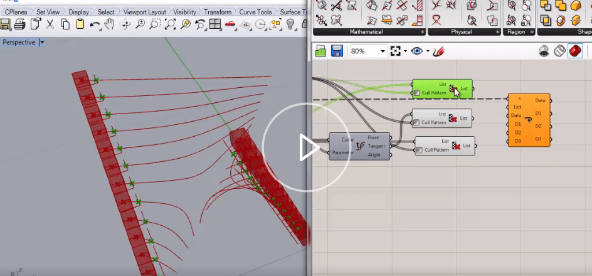Switch to the Display tab

tap(78, 12)
